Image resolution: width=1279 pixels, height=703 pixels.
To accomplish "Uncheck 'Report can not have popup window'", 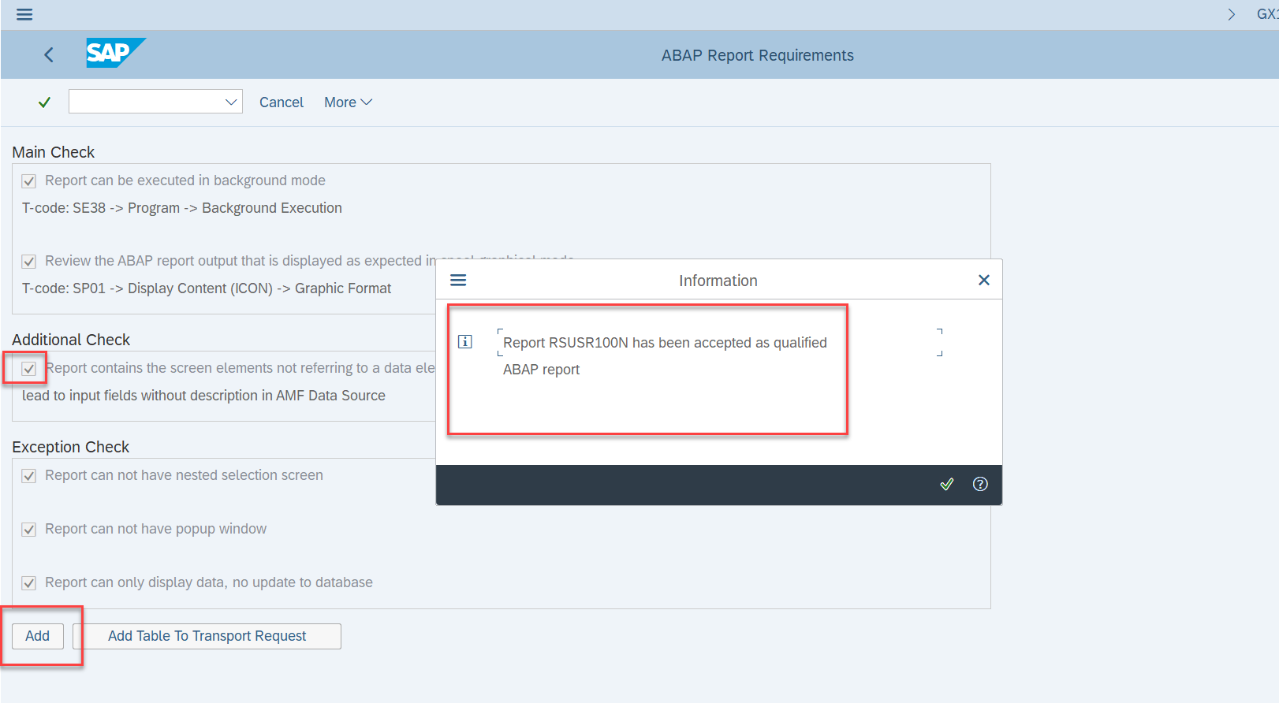I will pyautogui.click(x=29, y=530).
